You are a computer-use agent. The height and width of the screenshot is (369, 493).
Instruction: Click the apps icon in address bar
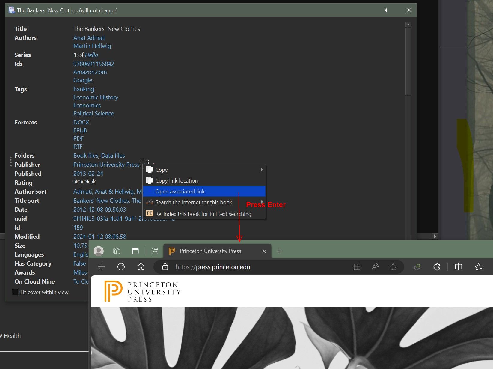click(x=357, y=267)
